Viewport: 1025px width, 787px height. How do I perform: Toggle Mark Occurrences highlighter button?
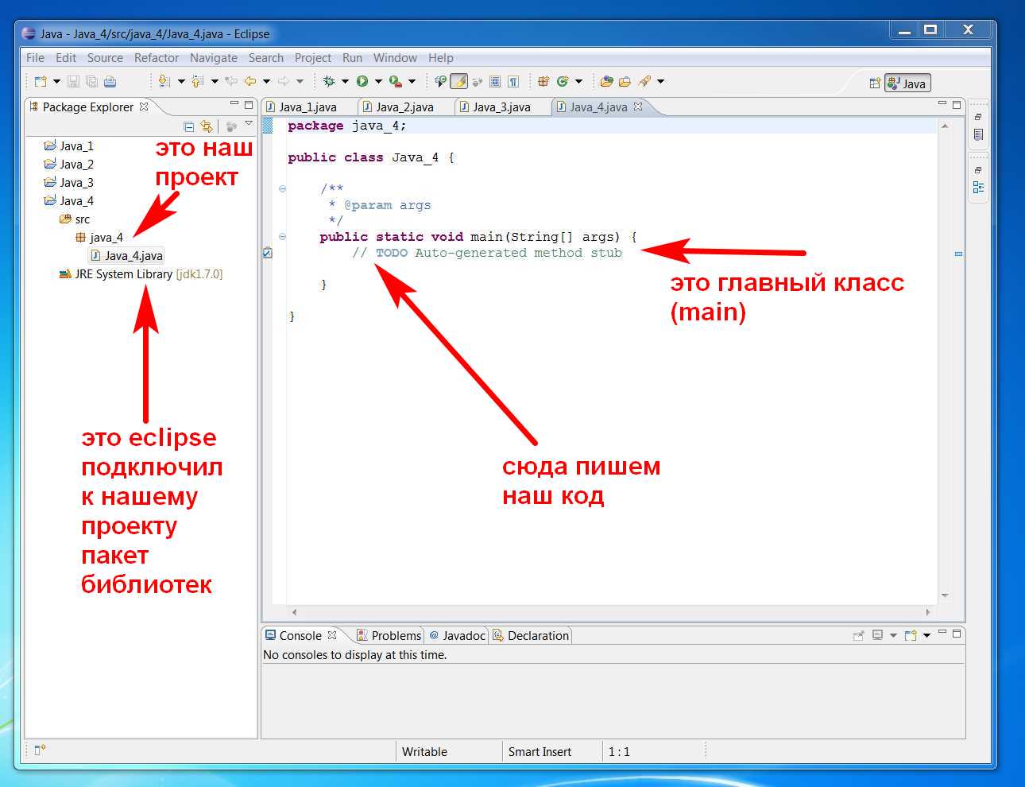pos(459,81)
